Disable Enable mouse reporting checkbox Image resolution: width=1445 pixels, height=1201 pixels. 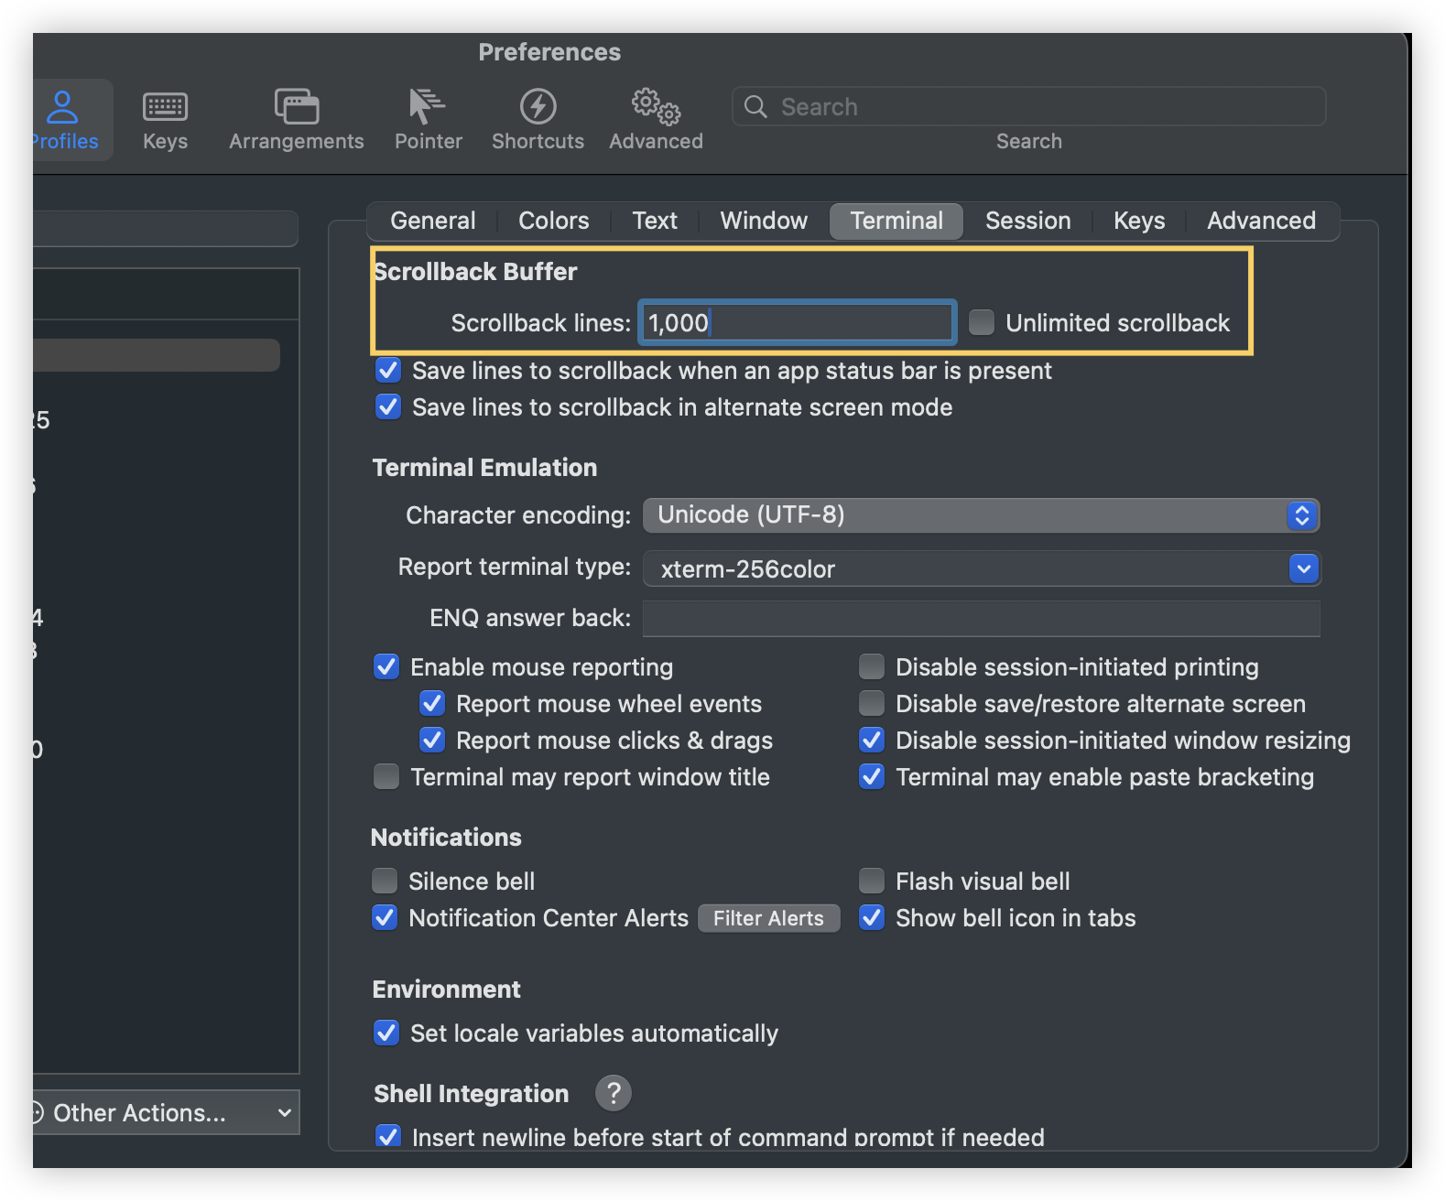coord(386,666)
